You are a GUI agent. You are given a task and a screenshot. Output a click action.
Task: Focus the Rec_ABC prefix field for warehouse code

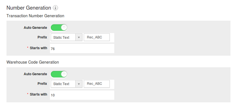click(x=97, y=84)
